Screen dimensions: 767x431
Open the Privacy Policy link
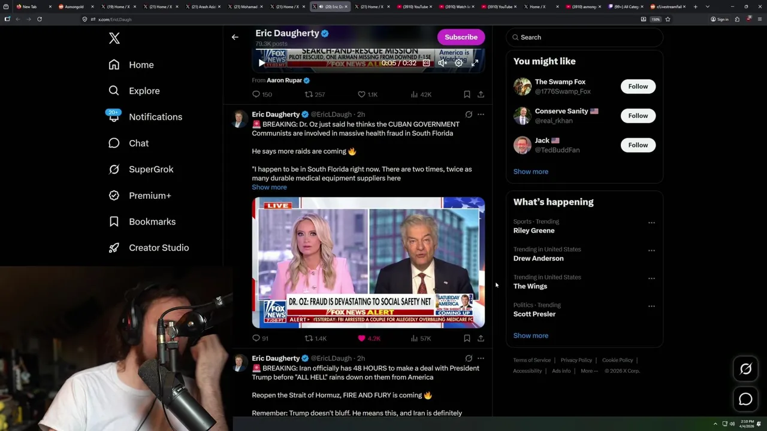click(576, 360)
